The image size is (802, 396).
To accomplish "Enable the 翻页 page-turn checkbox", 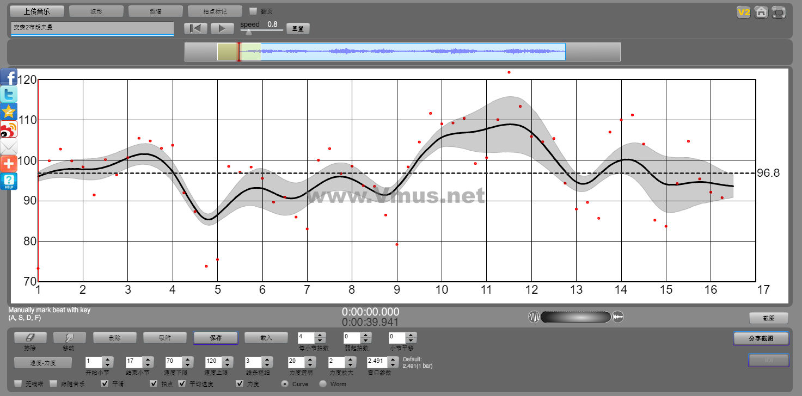I will tap(253, 11).
